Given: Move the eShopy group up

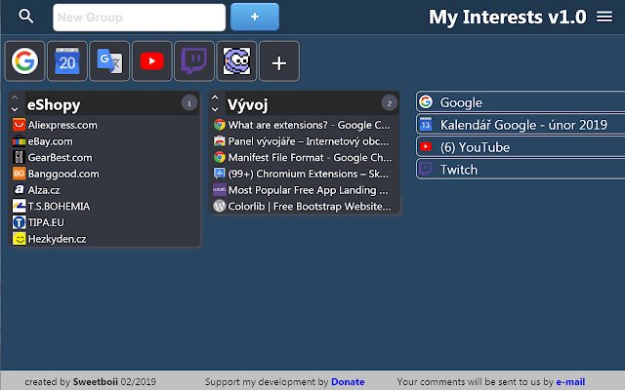Looking at the screenshot, I should (15, 97).
